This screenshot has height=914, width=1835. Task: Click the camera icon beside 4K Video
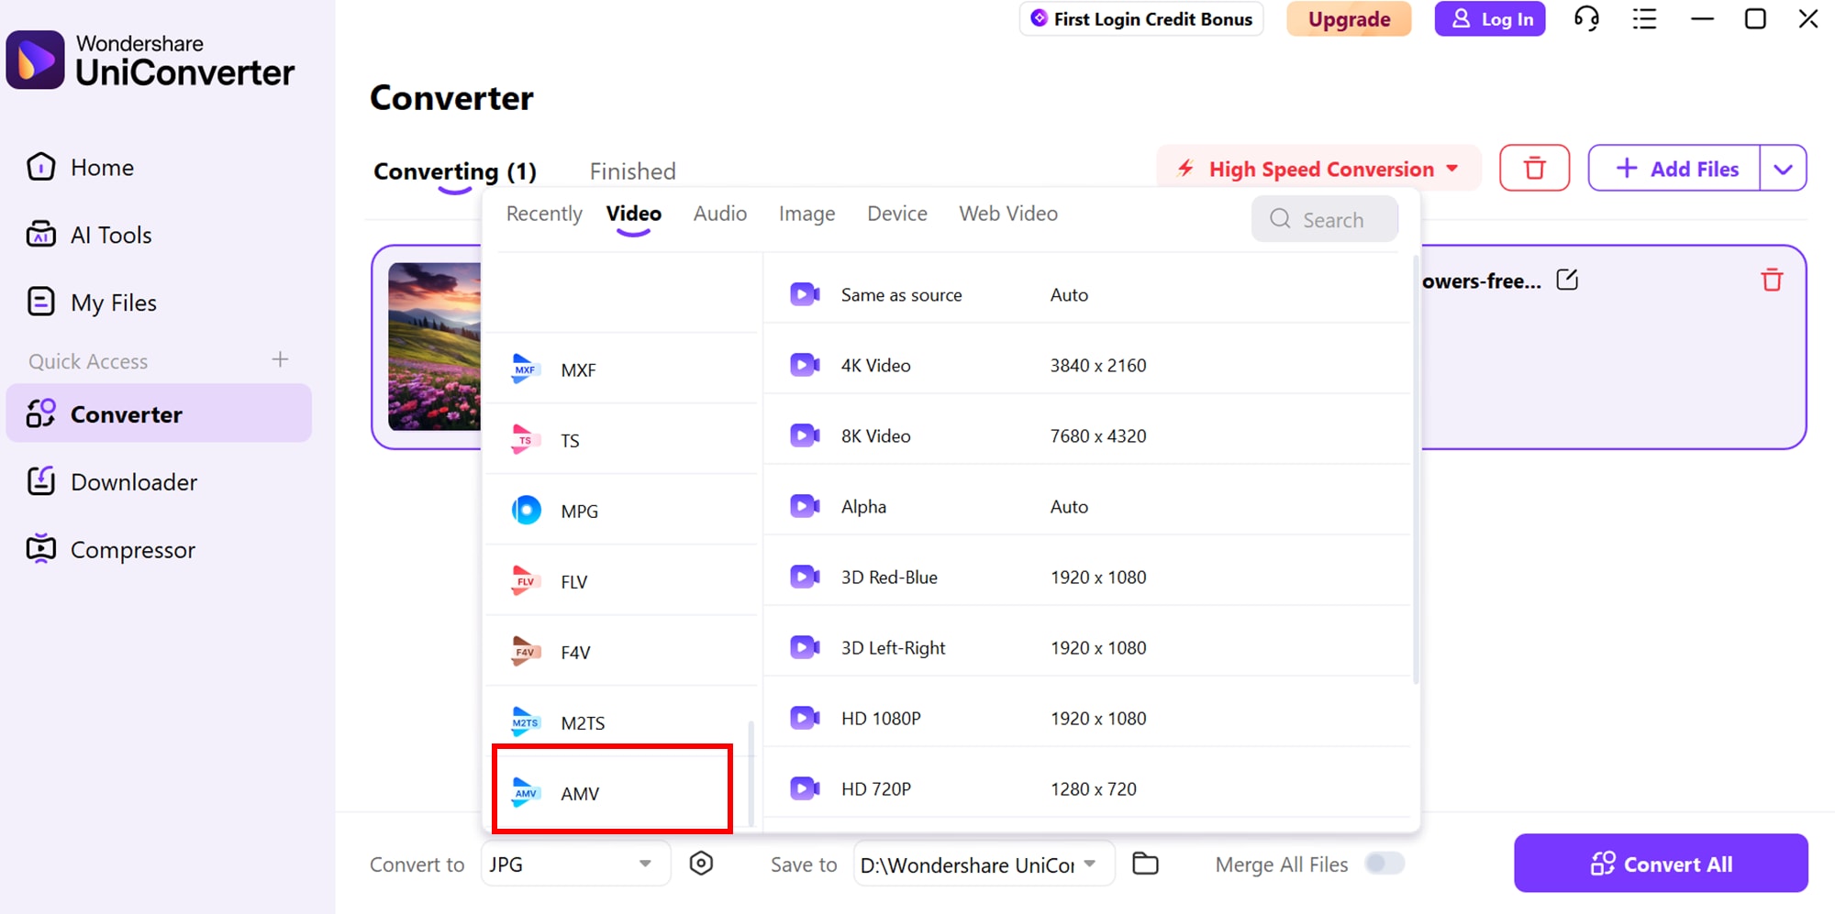tap(805, 365)
